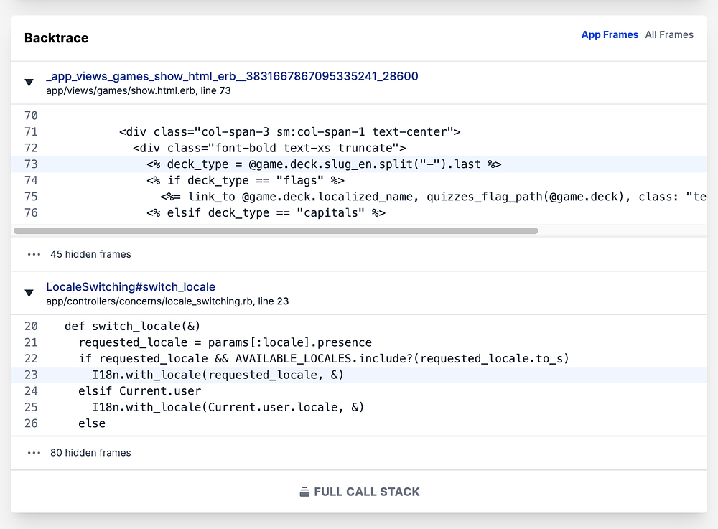Open the LocaleSwitching#switch_locale frame title
The width and height of the screenshot is (718, 529).
point(131,286)
